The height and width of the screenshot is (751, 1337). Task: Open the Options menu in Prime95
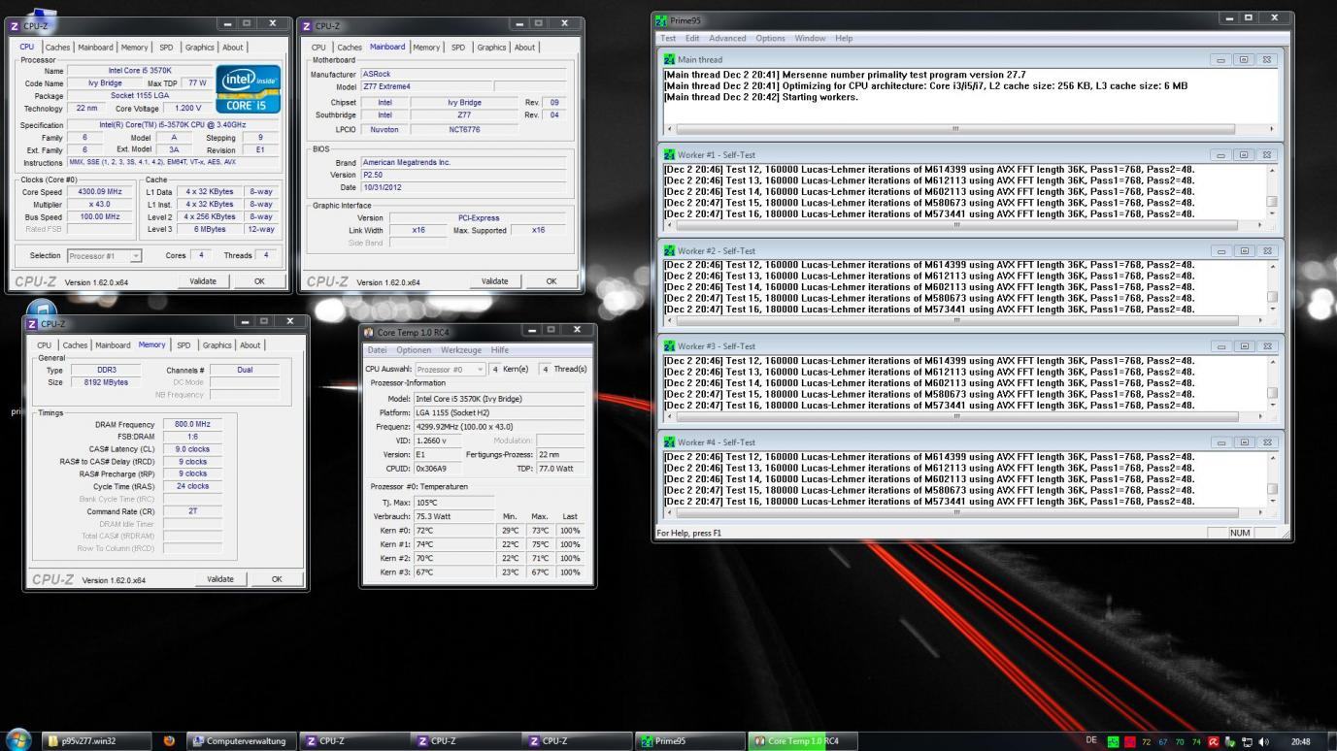point(770,39)
